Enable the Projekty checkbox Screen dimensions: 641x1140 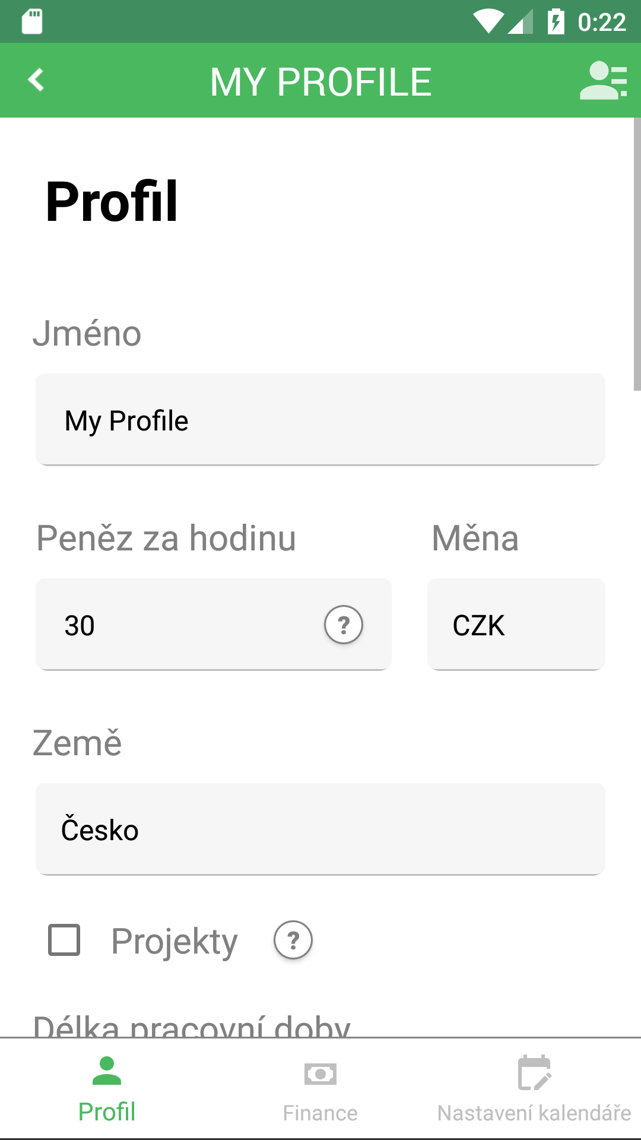[64, 940]
